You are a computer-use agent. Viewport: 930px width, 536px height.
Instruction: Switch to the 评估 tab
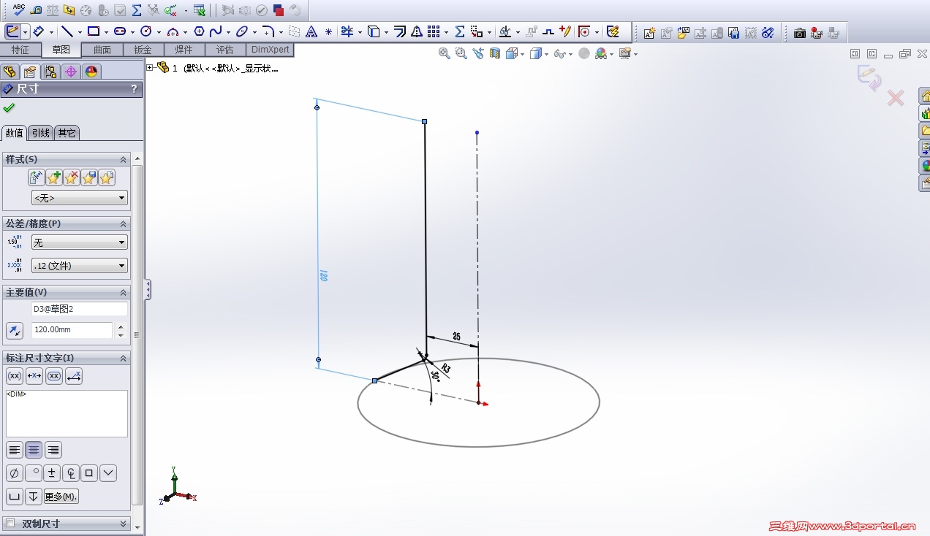point(224,50)
